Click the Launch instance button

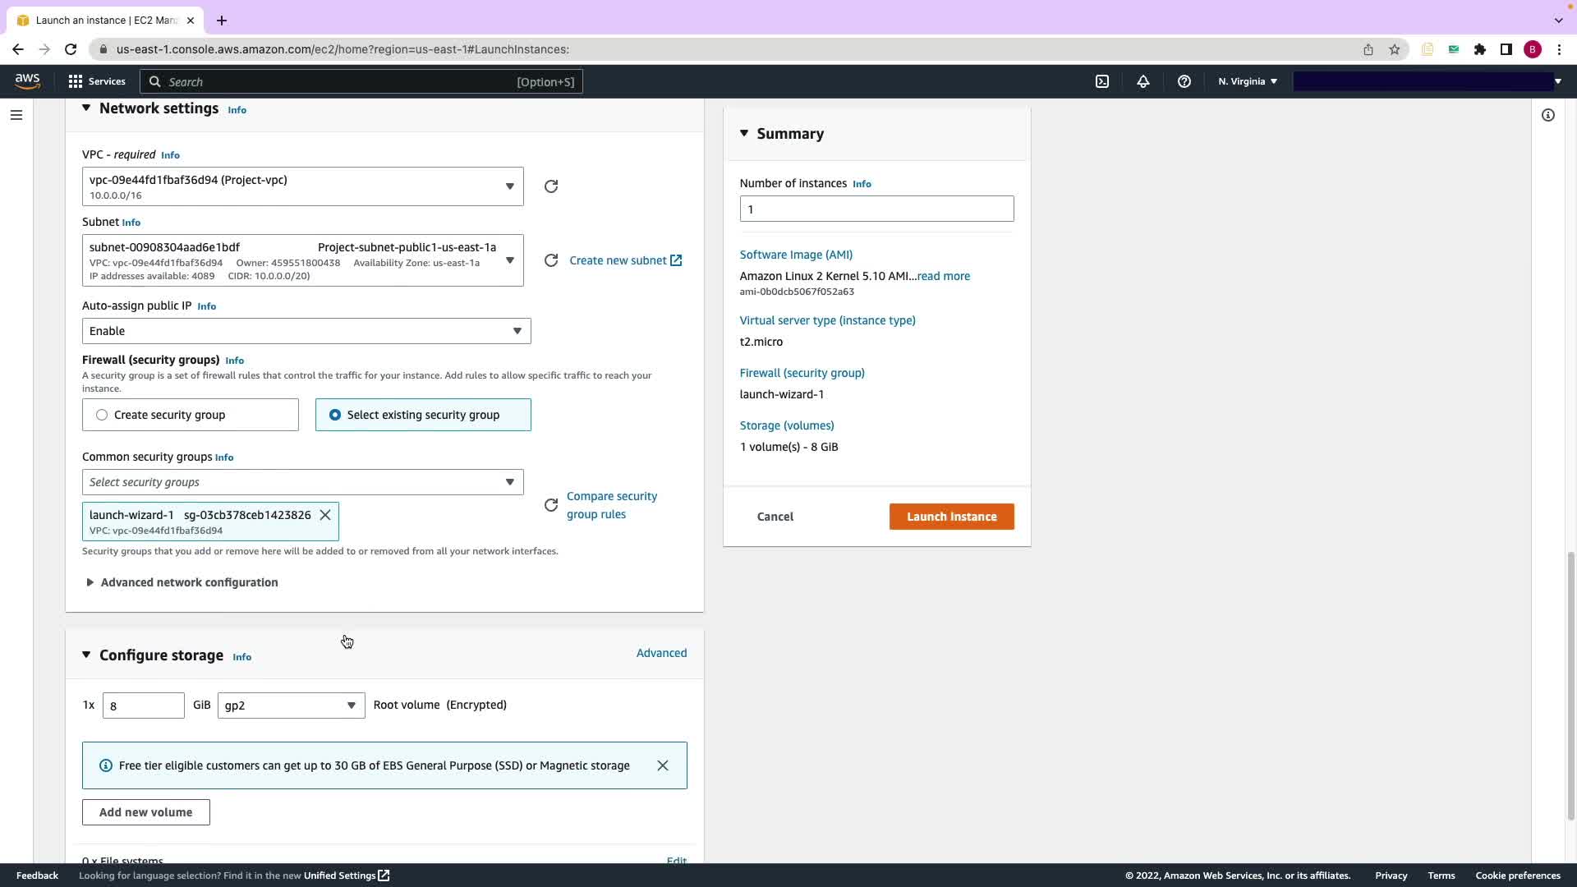[951, 517]
